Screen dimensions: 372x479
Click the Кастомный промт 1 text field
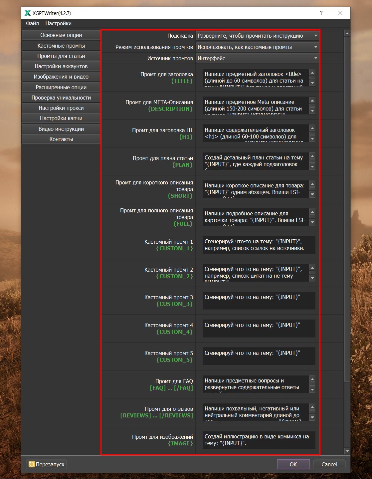pos(259,245)
